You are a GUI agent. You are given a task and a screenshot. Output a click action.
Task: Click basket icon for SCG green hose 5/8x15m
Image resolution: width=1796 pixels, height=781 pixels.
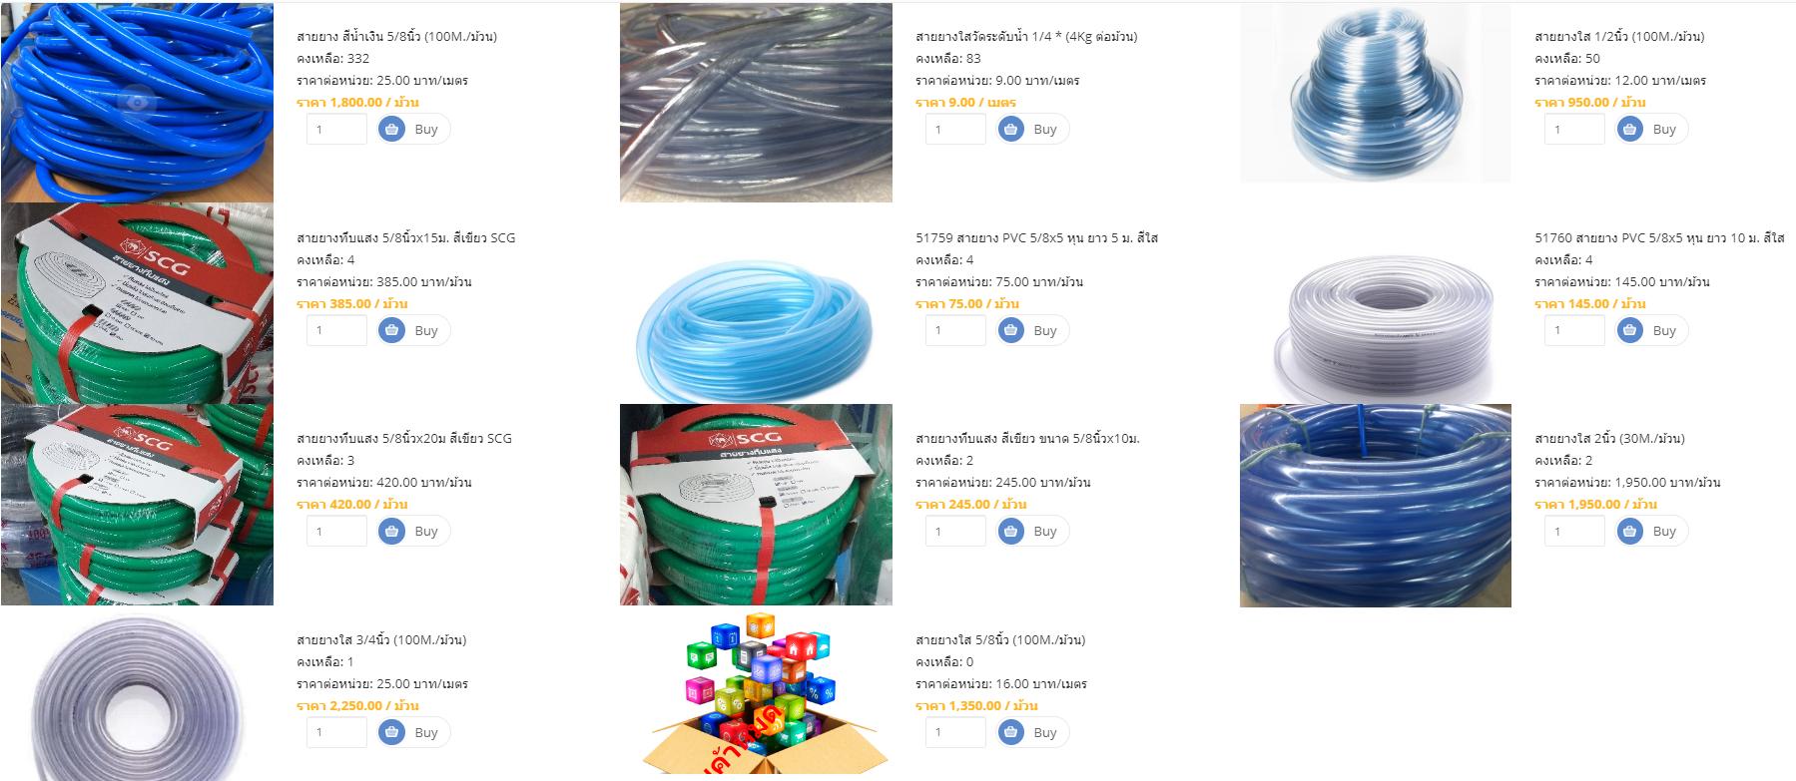[392, 330]
